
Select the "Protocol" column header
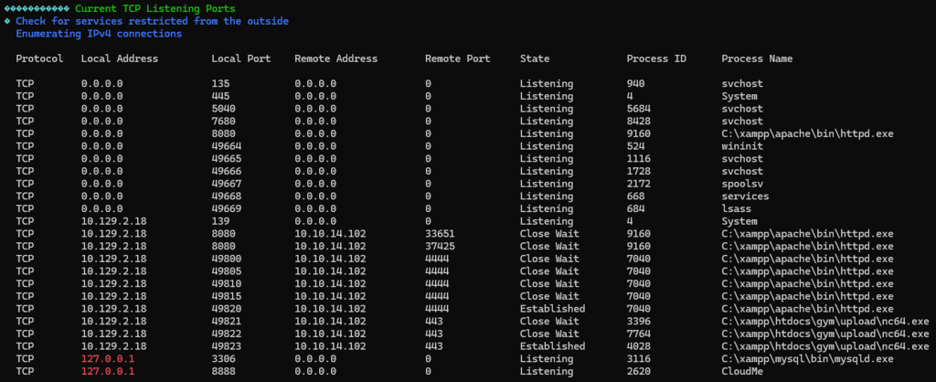pyautogui.click(x=39, y=58)
